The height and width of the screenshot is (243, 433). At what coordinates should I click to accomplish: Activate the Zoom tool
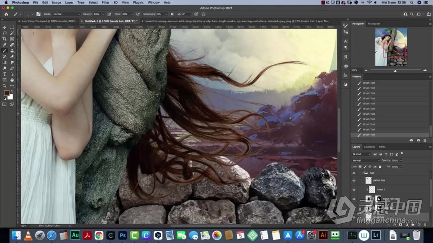[5, 85]
